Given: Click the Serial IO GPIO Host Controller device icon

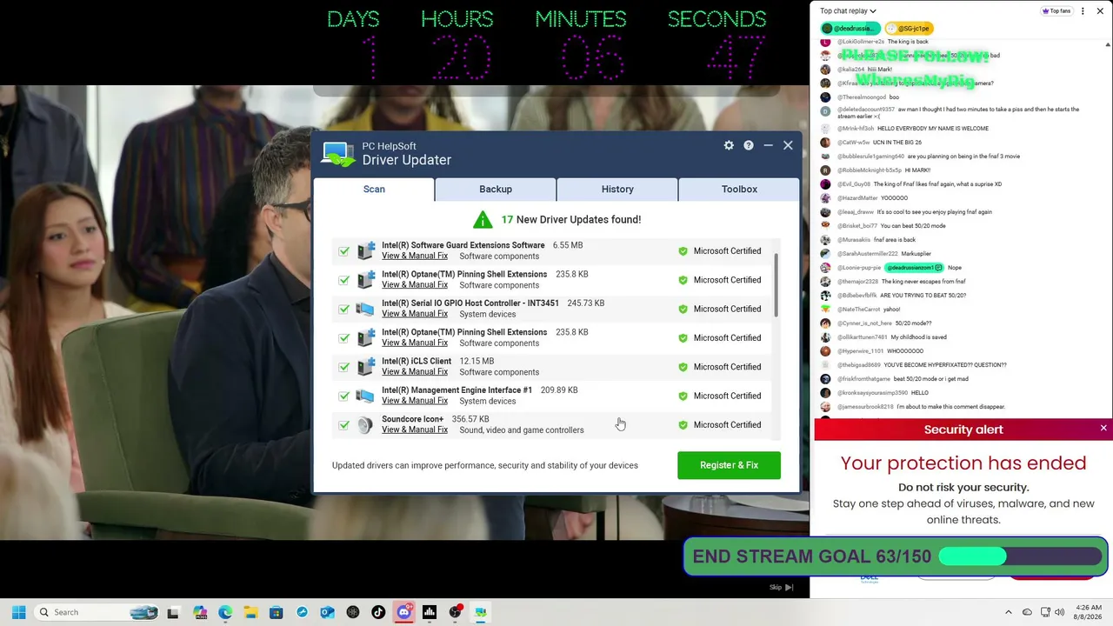Looking at the screenshot, I should pos(365,309).
